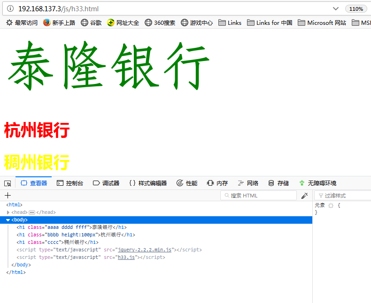Focus the 过滤样式 filter styles field

point(343,196)
